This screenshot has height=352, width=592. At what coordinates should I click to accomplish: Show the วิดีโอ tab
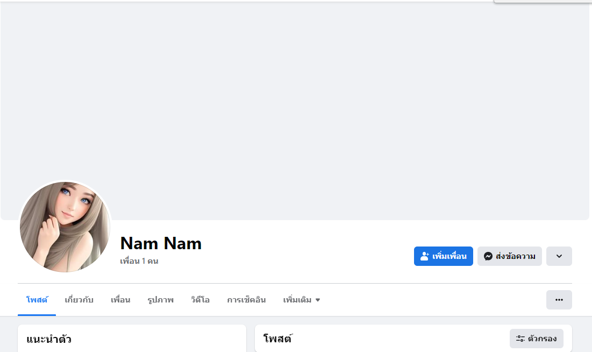tap(200, 300)
